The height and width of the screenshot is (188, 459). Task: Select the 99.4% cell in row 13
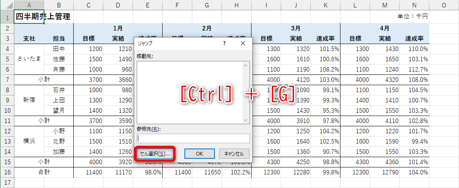414,141
